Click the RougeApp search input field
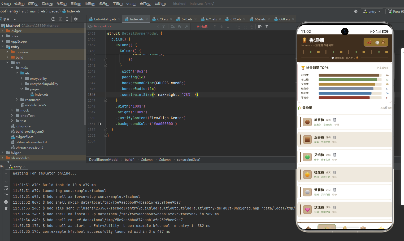Image resolution: width=404 pixels, height=241 pixels. tap(124, 26)
